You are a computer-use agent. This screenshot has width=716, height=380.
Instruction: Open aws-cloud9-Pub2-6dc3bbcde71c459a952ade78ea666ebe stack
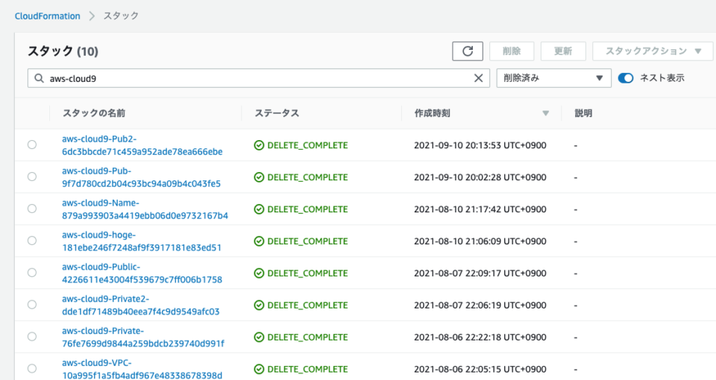click(142, 145)
